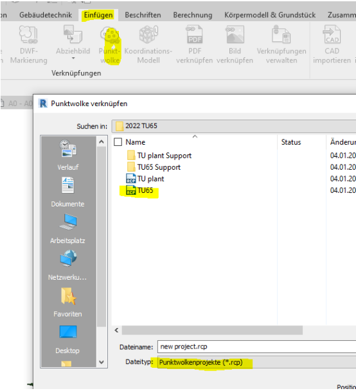Open Arbeitsplatz location

pyautogui.click(x=67, y=228)
